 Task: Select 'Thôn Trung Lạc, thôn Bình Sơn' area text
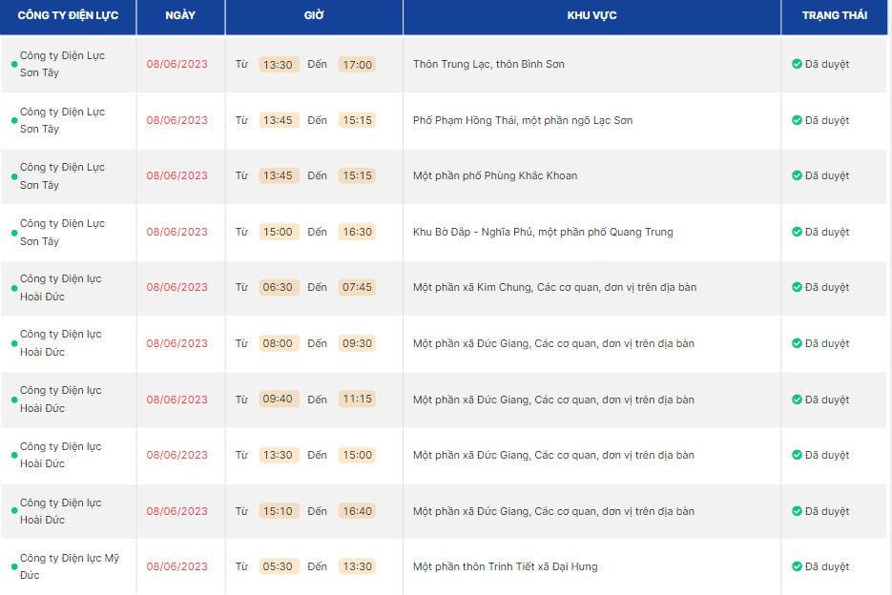click(x=488, y=64)
